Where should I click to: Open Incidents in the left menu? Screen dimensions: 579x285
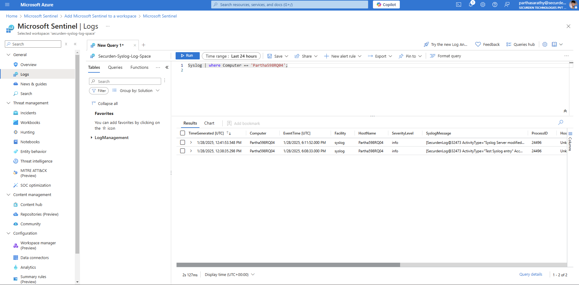pyautogui.click(x=28, y=113)
